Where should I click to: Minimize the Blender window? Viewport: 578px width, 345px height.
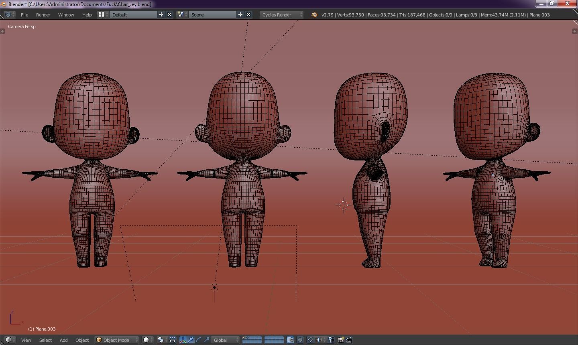[541, 4]
